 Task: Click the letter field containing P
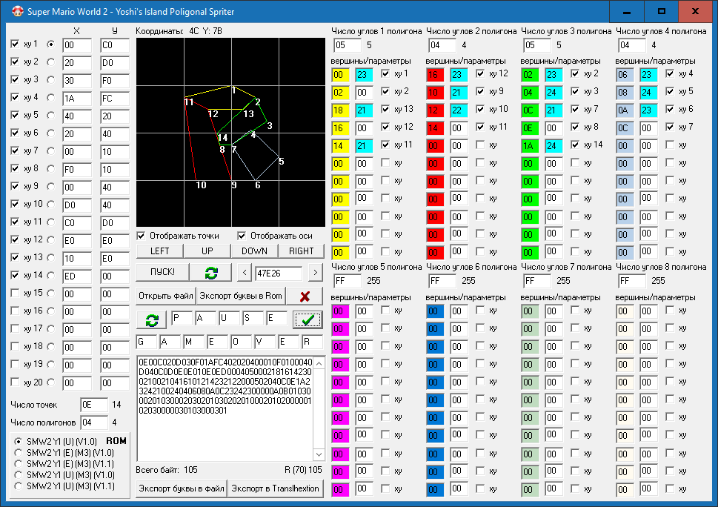coord(182,318)
